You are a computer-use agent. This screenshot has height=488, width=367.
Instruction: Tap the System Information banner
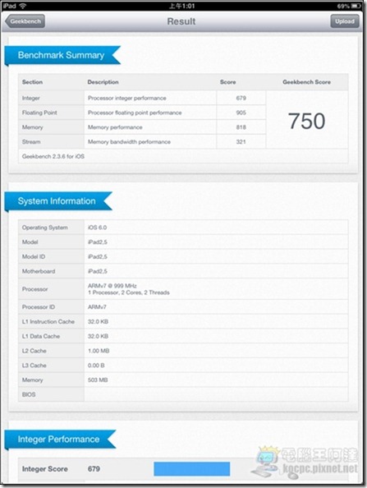[x=58, y=201]
